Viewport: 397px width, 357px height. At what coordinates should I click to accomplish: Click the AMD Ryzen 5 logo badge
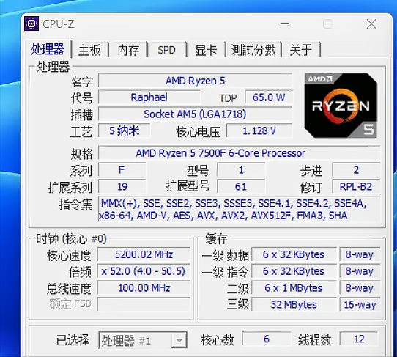[341, 106]
